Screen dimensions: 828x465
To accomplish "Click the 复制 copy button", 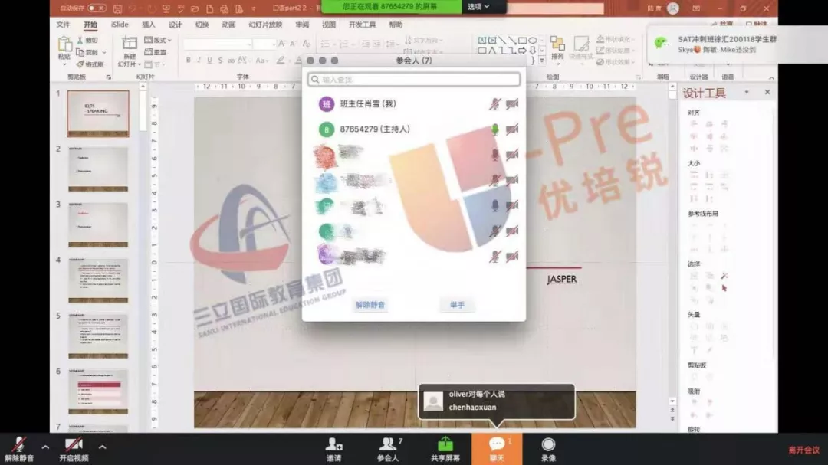I will tap(87, 52).
